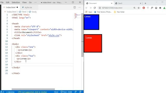Click the red Lorem box on page
166x93 pixels.
click(93, 43)
